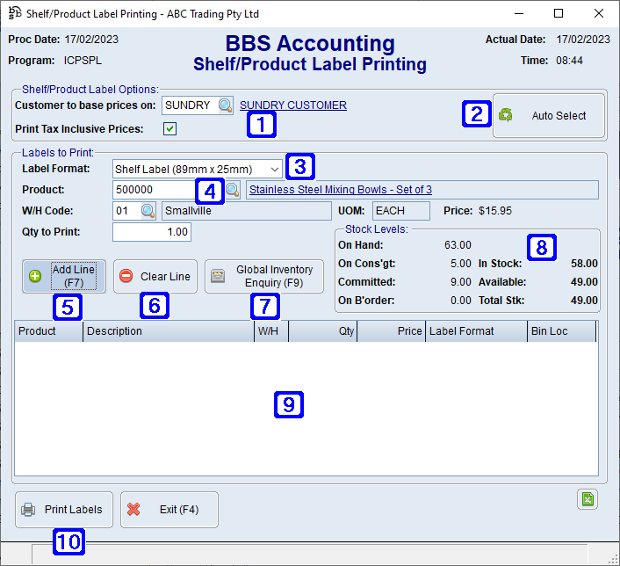Open Stainless Steel Mixing Bowls product link

(341, 190)
